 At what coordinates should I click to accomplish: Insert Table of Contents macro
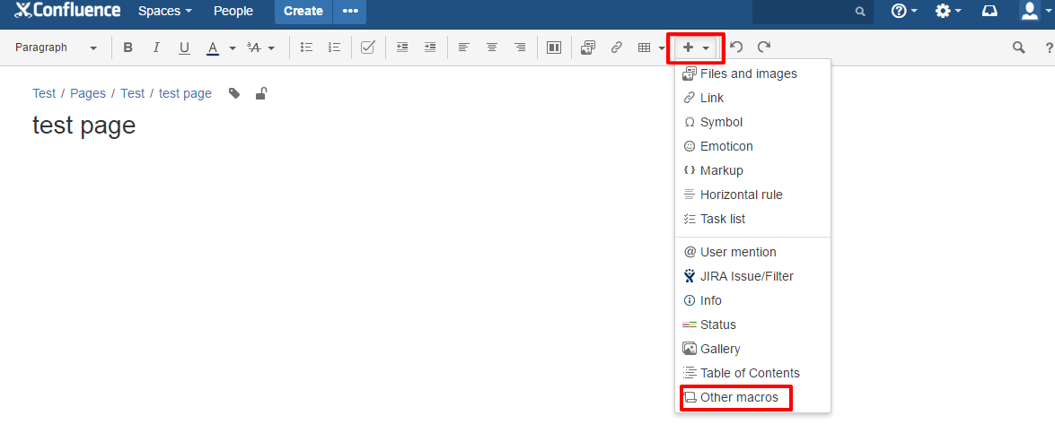coord(753,373)
